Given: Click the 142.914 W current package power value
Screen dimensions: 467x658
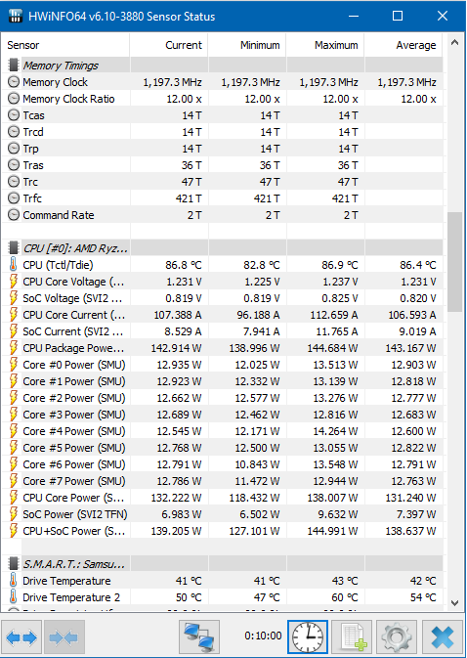Looking at the screenshot, I should (176, 348).
